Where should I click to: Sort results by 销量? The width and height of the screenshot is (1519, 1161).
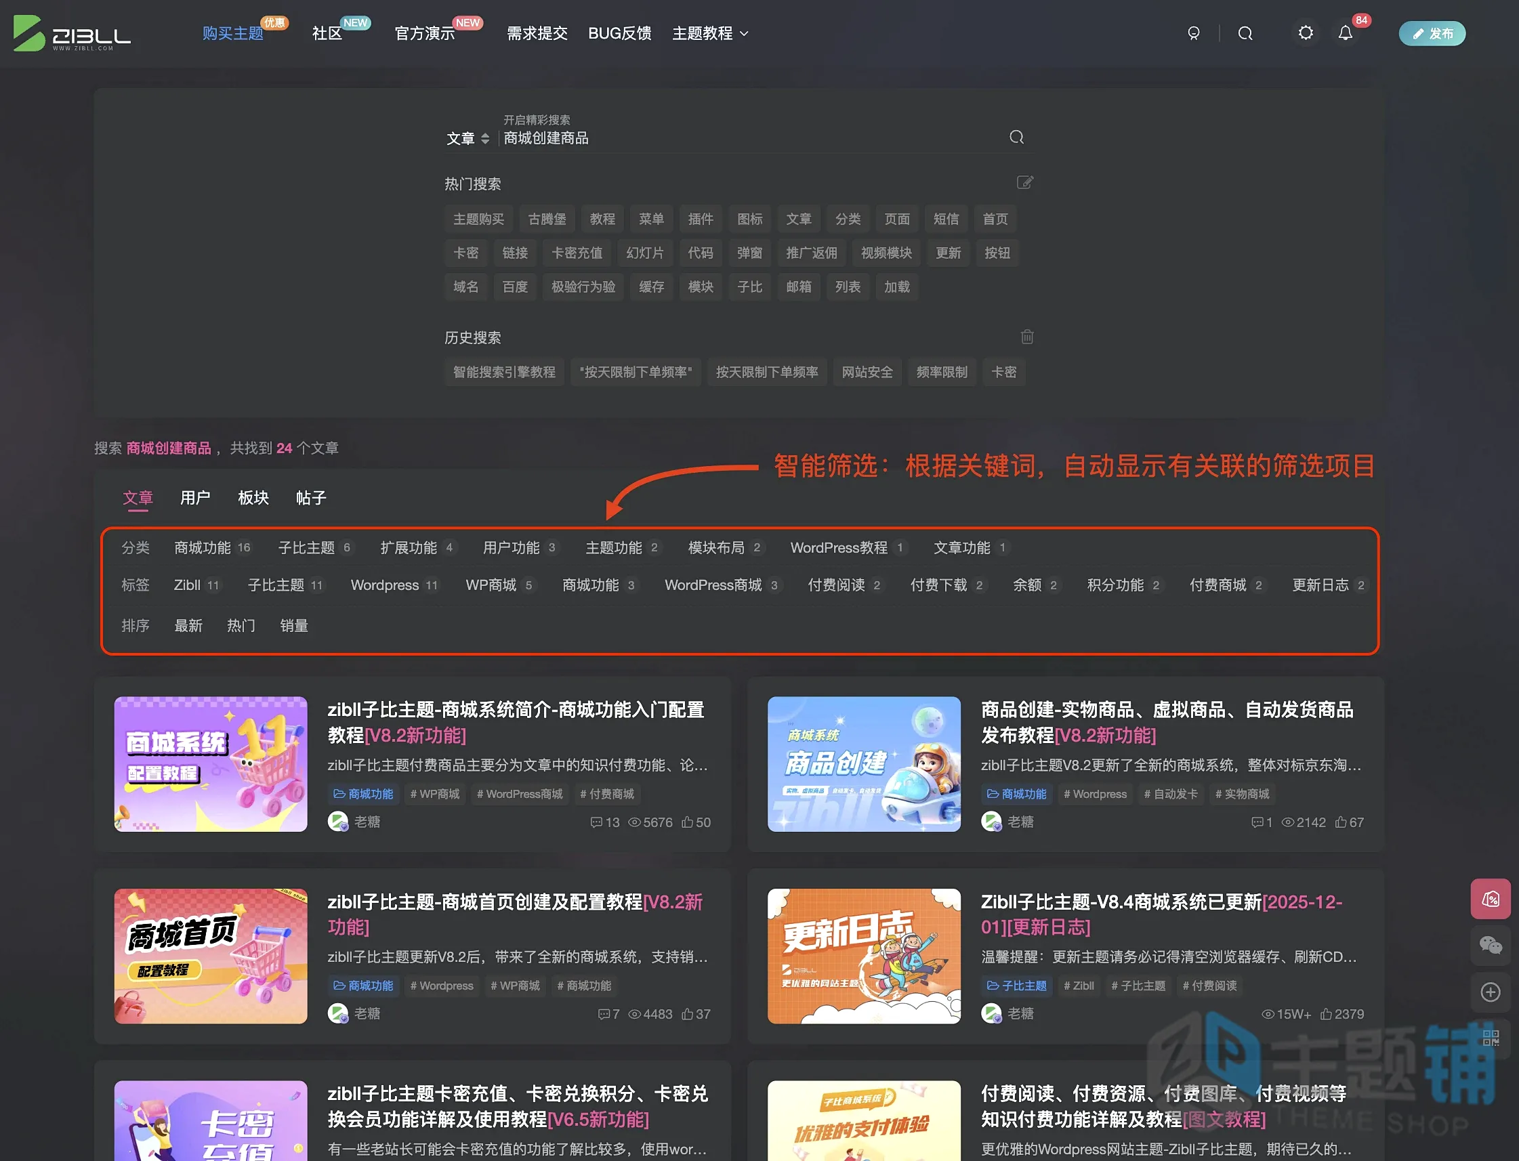point(294,626)
